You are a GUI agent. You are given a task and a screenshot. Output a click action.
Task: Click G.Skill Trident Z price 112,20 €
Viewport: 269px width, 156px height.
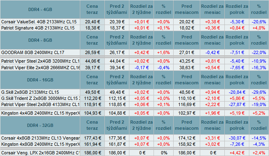pos(92,98)
